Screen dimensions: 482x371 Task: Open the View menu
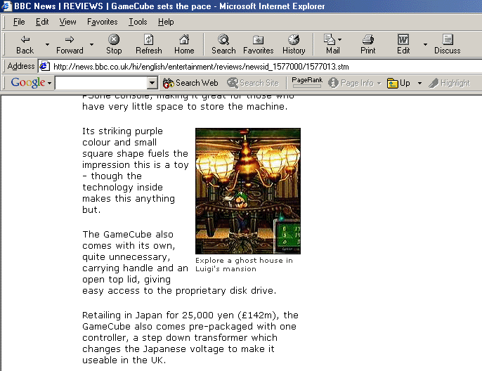coord(67,22)
